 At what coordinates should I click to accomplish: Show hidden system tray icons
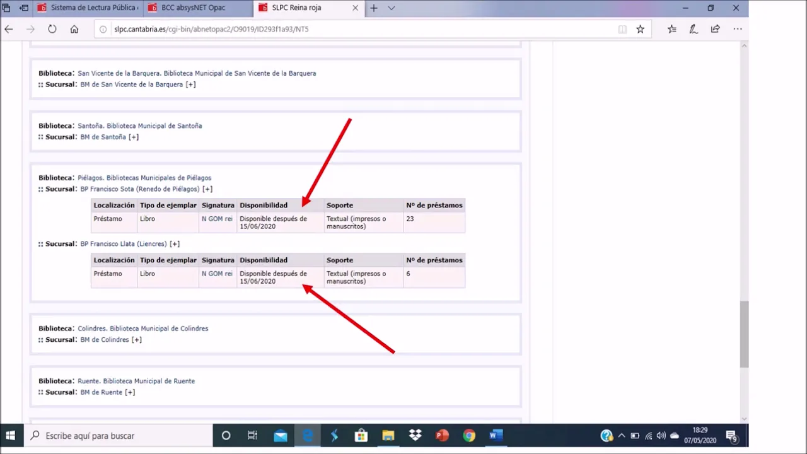(622, 436)
